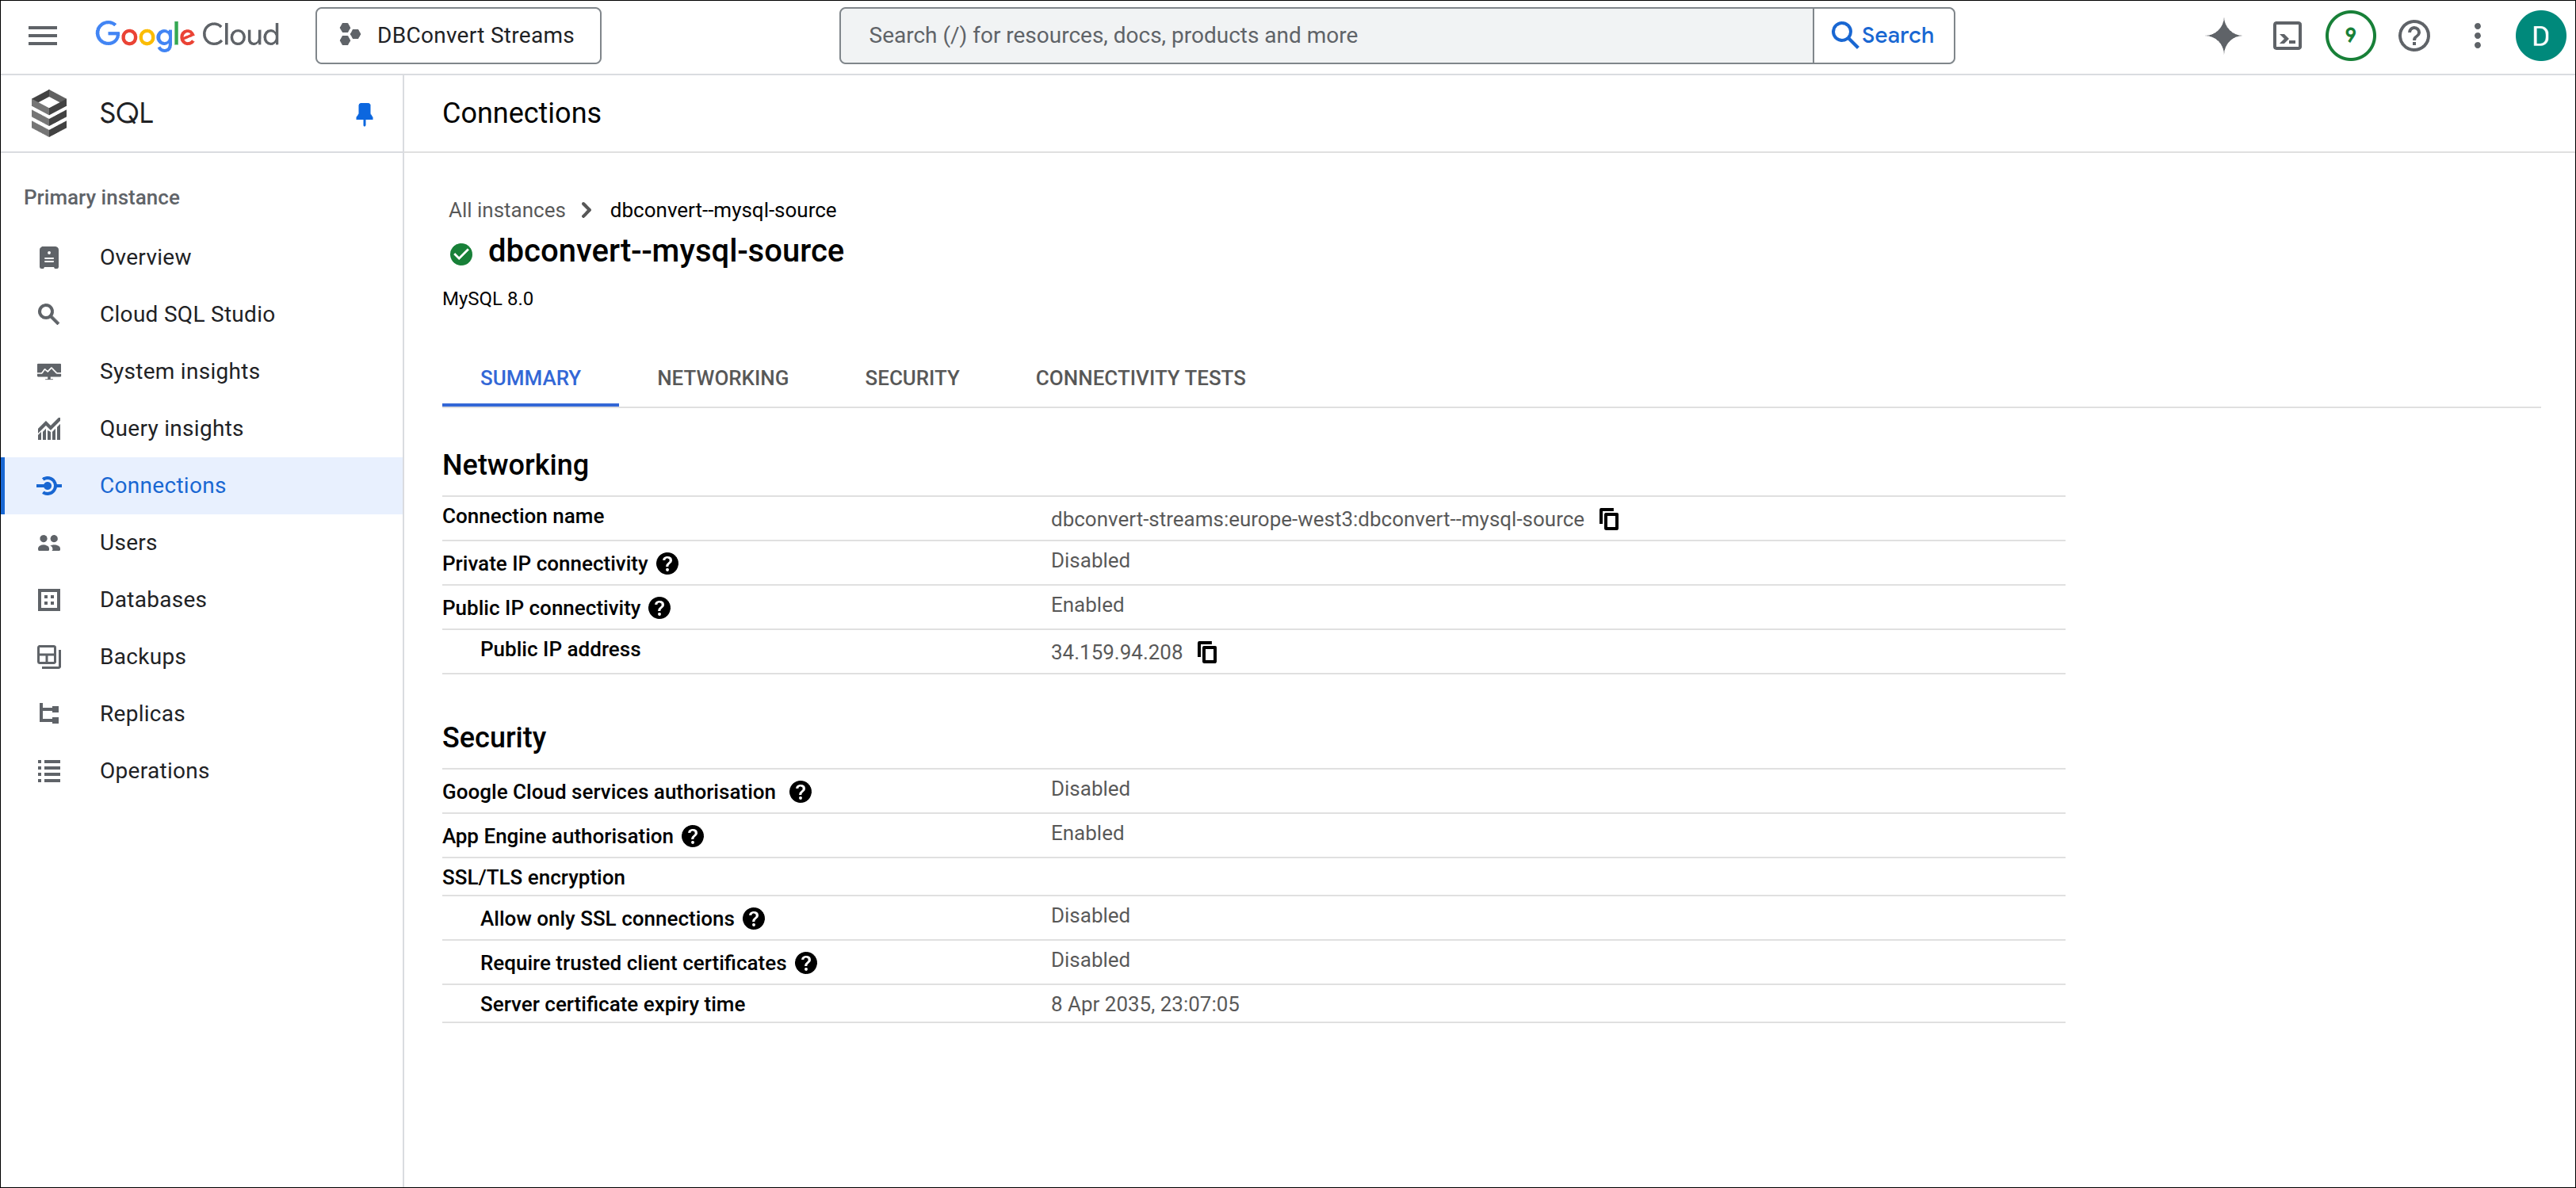Viewport: 2576px width, 1188px height.
Task: Click the green instance status checkmark
Action: pyautogui.click(x=461, y=254)
